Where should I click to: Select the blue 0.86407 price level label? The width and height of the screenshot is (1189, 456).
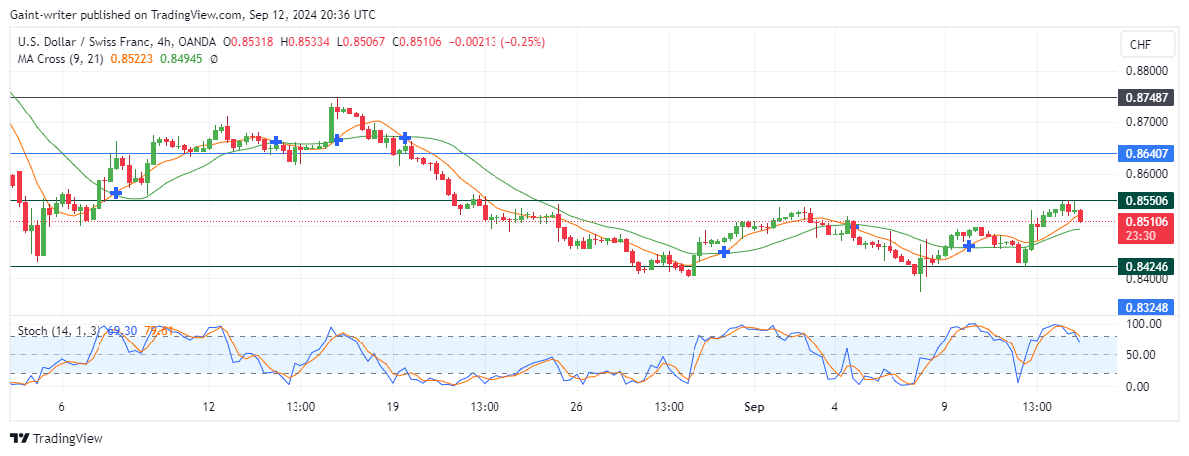pyautogui.click(x=1146, y=154)
